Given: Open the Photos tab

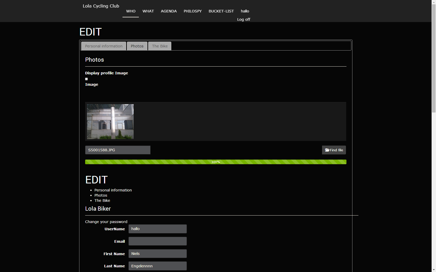Looking at the screenshot, I should coord(137,46).
